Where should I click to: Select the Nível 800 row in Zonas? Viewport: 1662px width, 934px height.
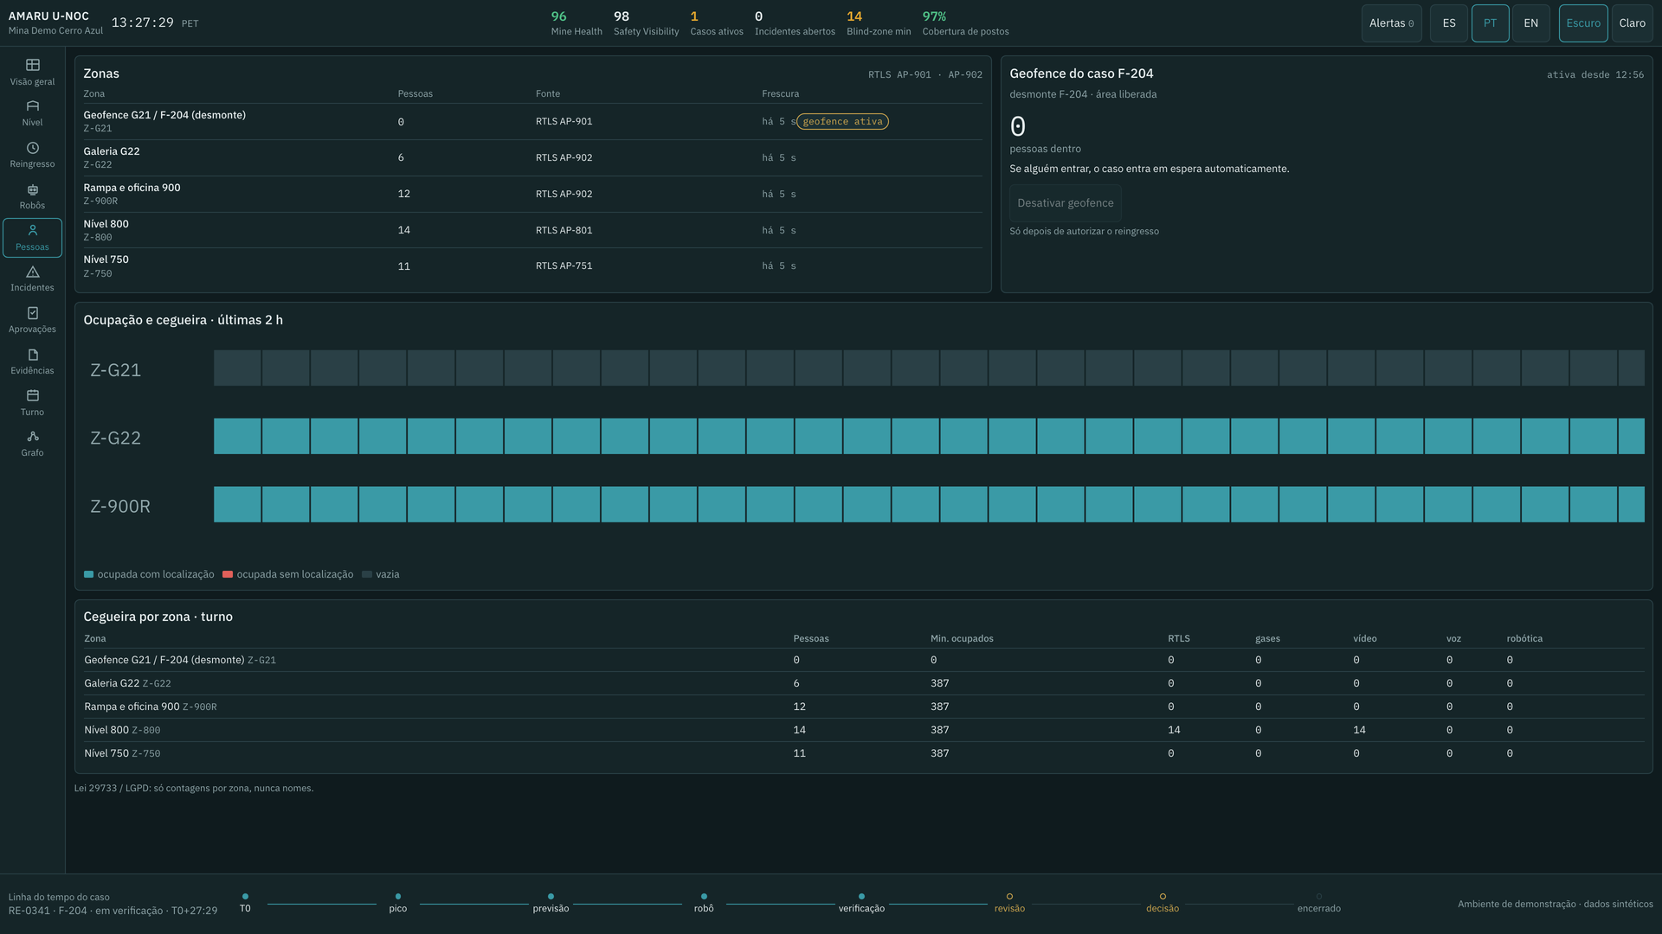[532, 230]
